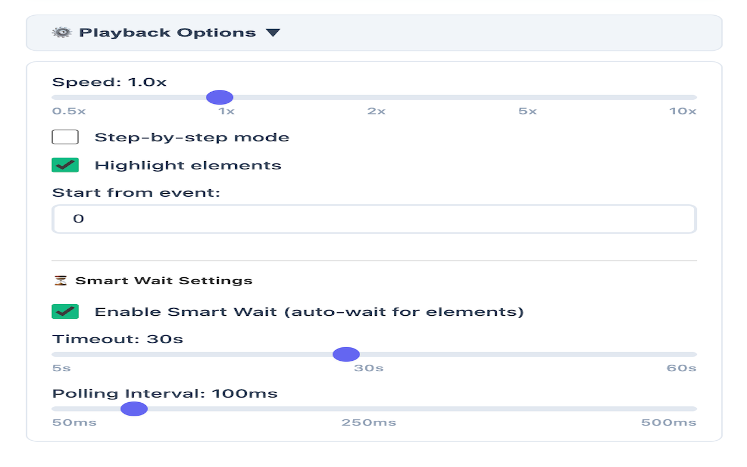The image size is (747, 467).
Task: Disable the Enable Smart Wait checkbox
Action: pyautogui.click(x=65, y=312)
